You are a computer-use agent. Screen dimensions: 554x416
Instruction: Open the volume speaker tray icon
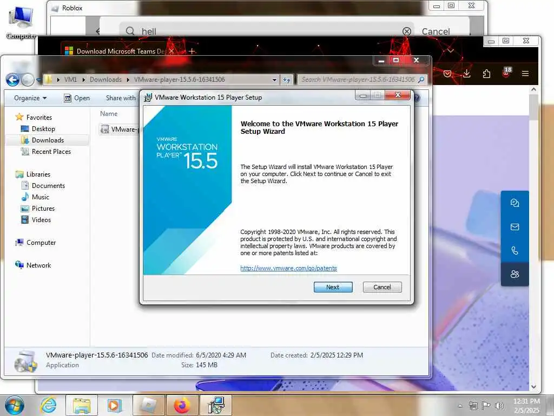(499, 405)
